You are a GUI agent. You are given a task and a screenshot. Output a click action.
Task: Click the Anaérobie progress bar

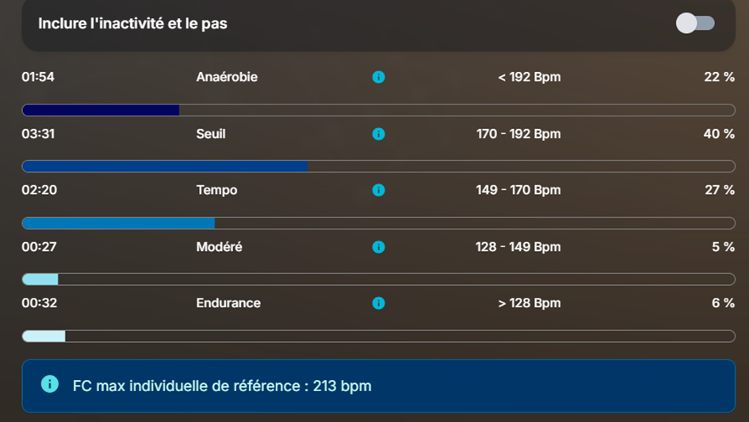click(378, 110)
